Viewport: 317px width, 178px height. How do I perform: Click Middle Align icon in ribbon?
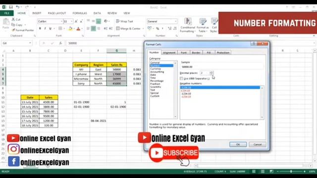tap(93, 21)
